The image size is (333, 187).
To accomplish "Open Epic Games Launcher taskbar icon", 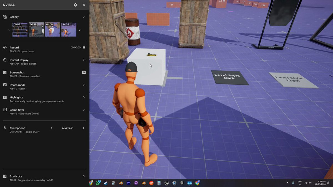I will [x=182, y=183].
